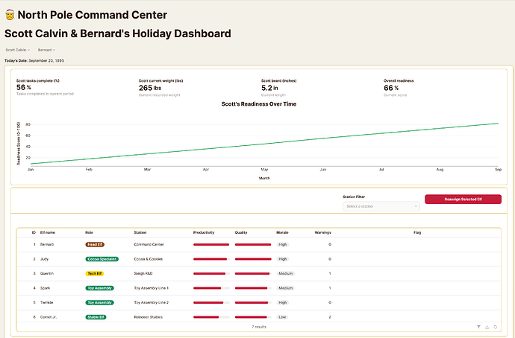515x338 pixels.
Task: Expand the Station Filter select box
Action: tap(381, 206)
